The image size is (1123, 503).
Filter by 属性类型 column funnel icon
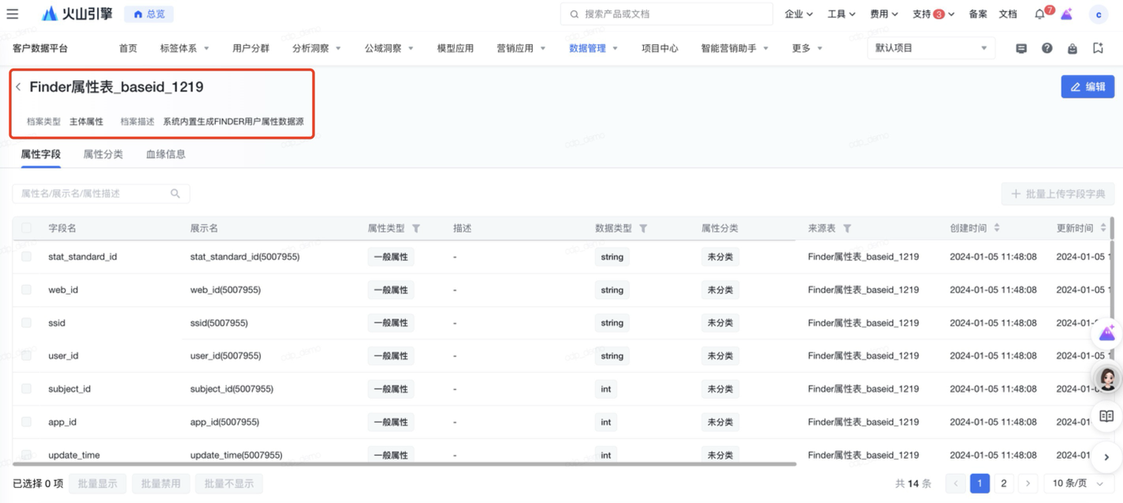click(x=416, y=229)
